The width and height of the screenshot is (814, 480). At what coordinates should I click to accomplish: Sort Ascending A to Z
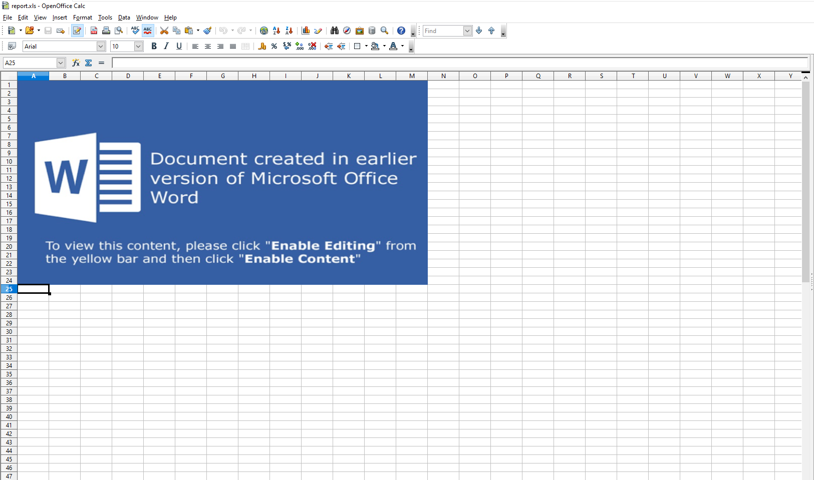click(277, 31)
